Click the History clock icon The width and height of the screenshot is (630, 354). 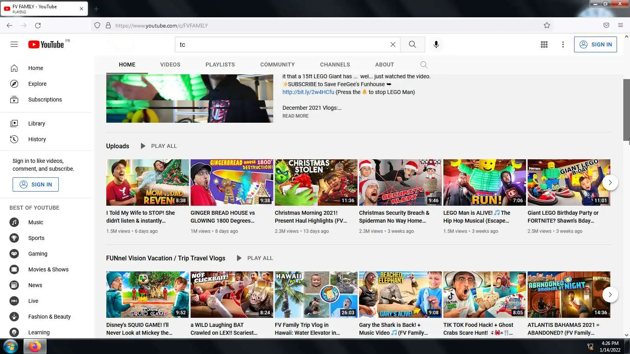click(x=14, y=139)
